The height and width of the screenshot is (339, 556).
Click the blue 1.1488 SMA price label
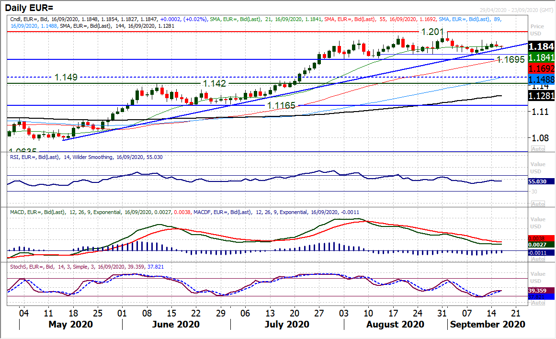click(x=541, y=78)
